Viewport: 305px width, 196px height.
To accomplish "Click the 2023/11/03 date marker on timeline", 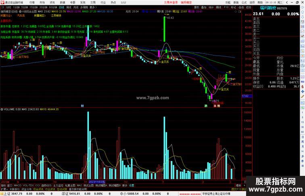I will [97, 182].
